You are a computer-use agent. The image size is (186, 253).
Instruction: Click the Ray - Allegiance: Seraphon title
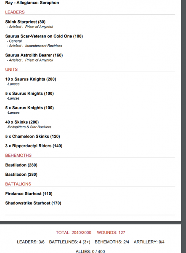[x=32, y=3]
